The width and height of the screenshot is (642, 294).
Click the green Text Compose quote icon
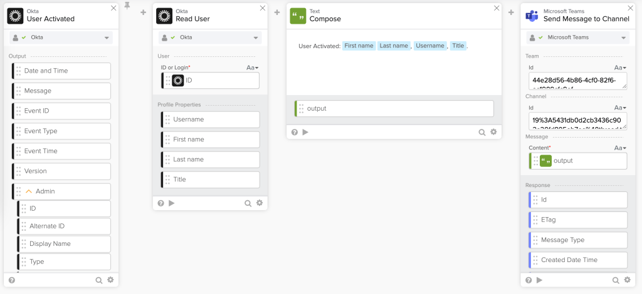(x=298, y=16)
